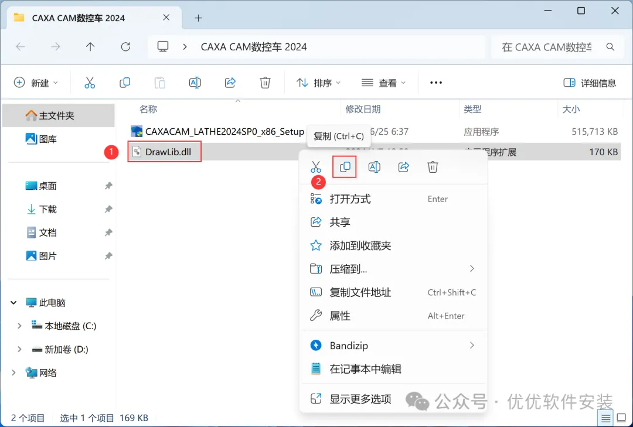Expand the address bar chevron before the folder name
The height and width of the screenshot is (427, 633).
point(185,47)
